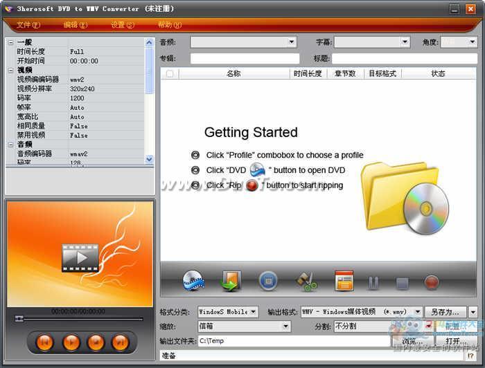Click the property panel scroll down arrow
485x368 pixels.
click(149, 159)
